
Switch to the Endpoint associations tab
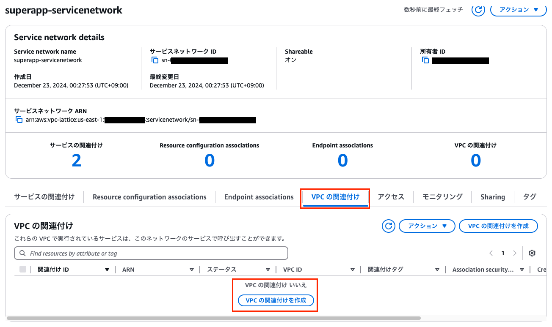(259, 197)
